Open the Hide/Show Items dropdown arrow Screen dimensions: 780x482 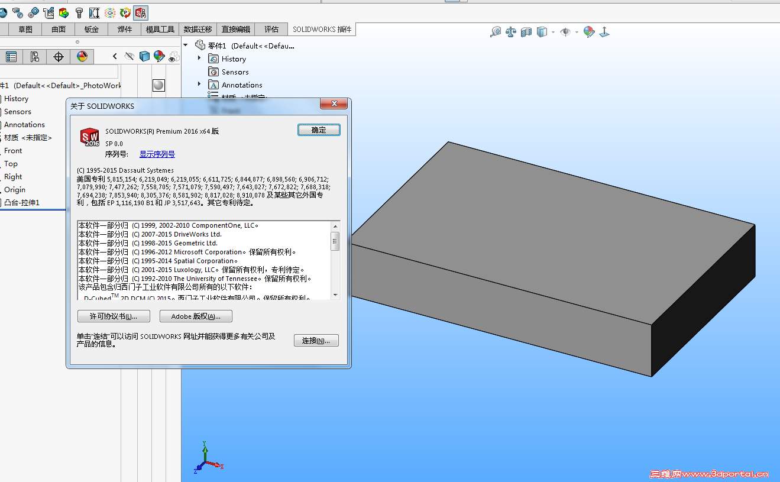(577, 32)
